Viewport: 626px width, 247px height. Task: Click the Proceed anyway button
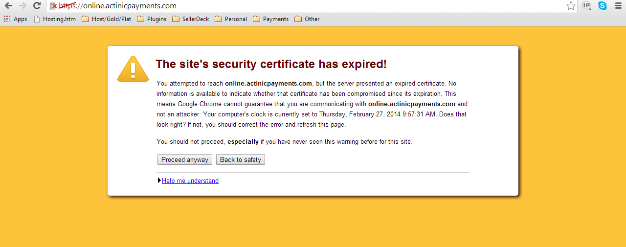coord(185,159)
